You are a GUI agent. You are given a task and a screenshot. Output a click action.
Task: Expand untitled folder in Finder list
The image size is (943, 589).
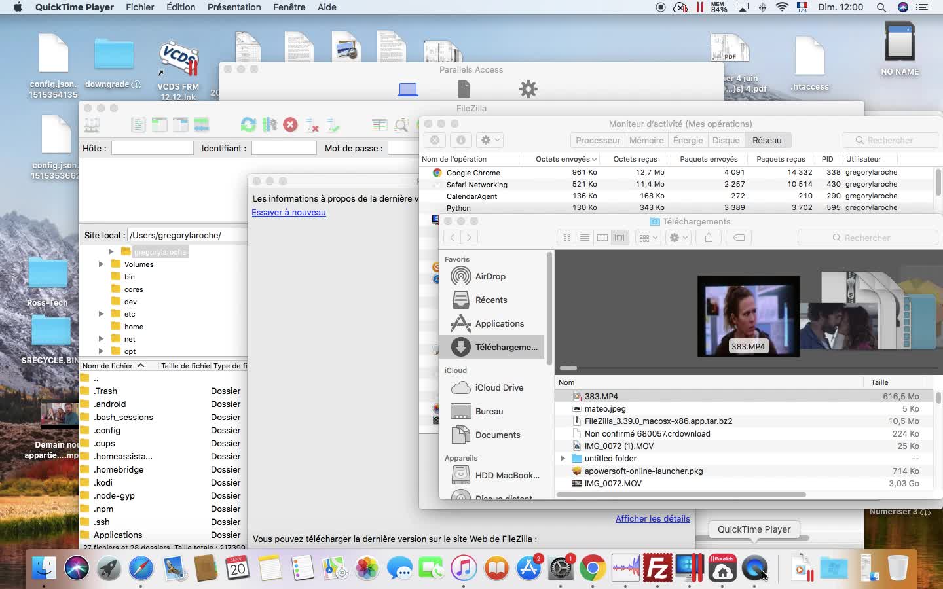tap(563, 459)
